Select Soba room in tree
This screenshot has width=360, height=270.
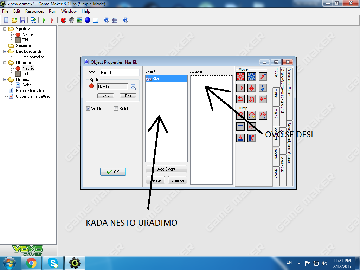click(x=27, y=85)
